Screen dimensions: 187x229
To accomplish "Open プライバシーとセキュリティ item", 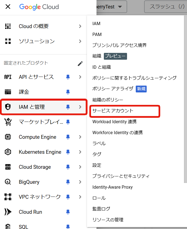I will tap(121, 176).
